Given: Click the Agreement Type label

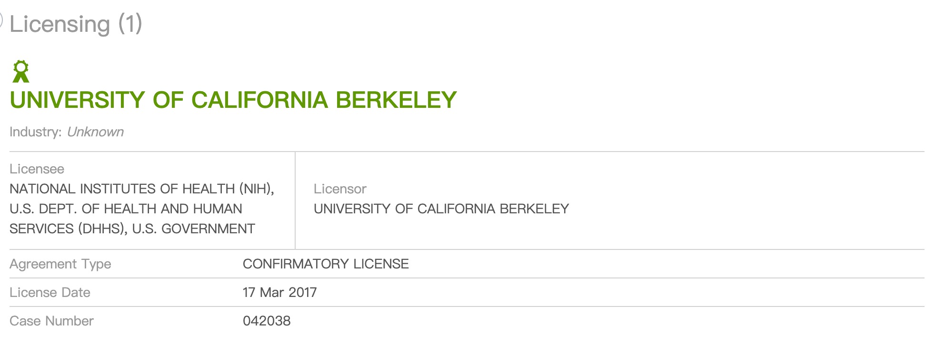Looking at the screenshot, I should tap(60, 264).
